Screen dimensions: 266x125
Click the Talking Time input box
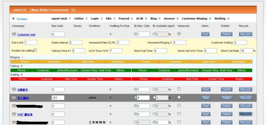pyautogui.click(x=78, y=51)
